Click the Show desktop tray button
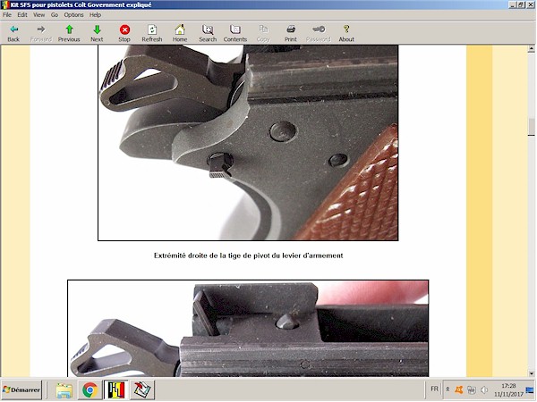 click(x=530, y=389)
